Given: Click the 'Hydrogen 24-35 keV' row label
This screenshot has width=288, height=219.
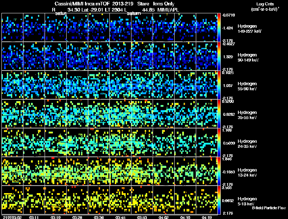Looking at the screenshot, I should (x=247, y=144).
